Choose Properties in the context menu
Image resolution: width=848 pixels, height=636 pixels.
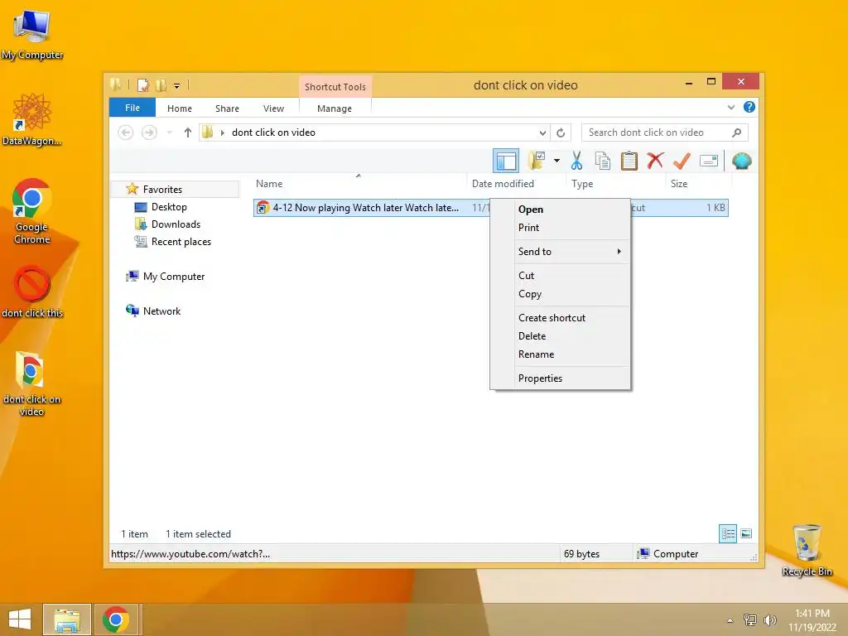(x=561, y=378)
